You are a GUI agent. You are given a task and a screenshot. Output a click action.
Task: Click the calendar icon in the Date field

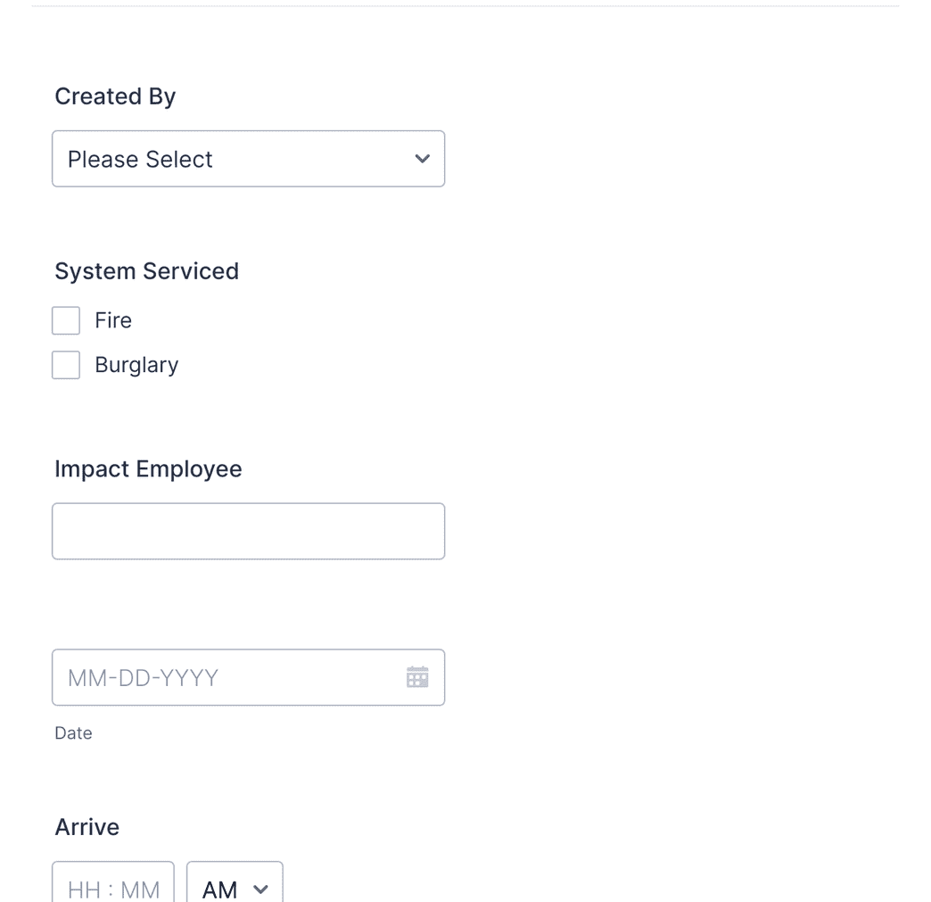416,678
